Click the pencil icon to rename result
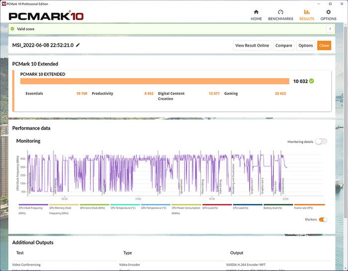 click(78, 45)
